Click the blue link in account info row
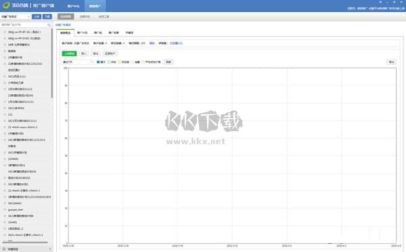406x252 pixels. (x=176, y=43)
